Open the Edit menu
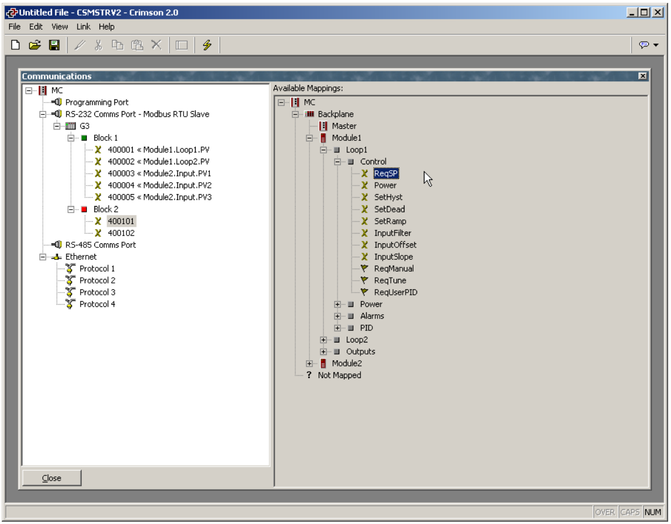 (x=35, y=26)
